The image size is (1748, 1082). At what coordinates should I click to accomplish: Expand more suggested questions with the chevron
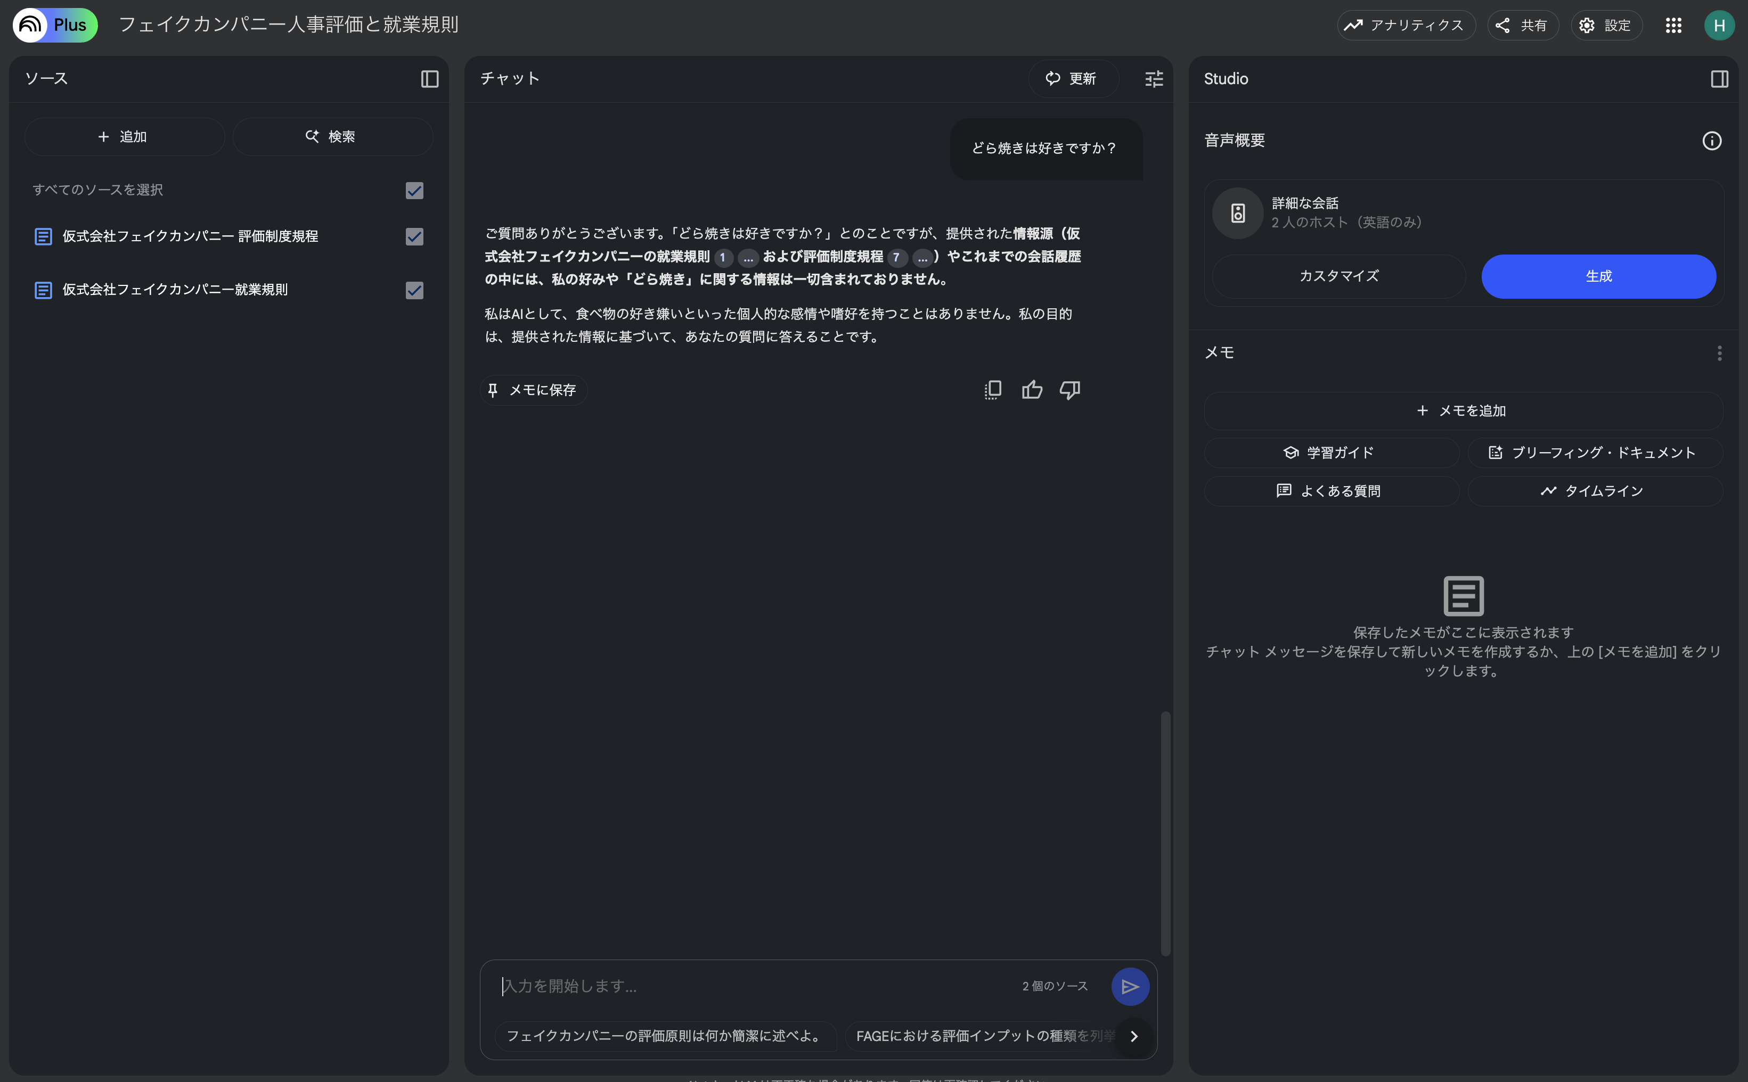pyautogui.click(x=1133, y=1036)
